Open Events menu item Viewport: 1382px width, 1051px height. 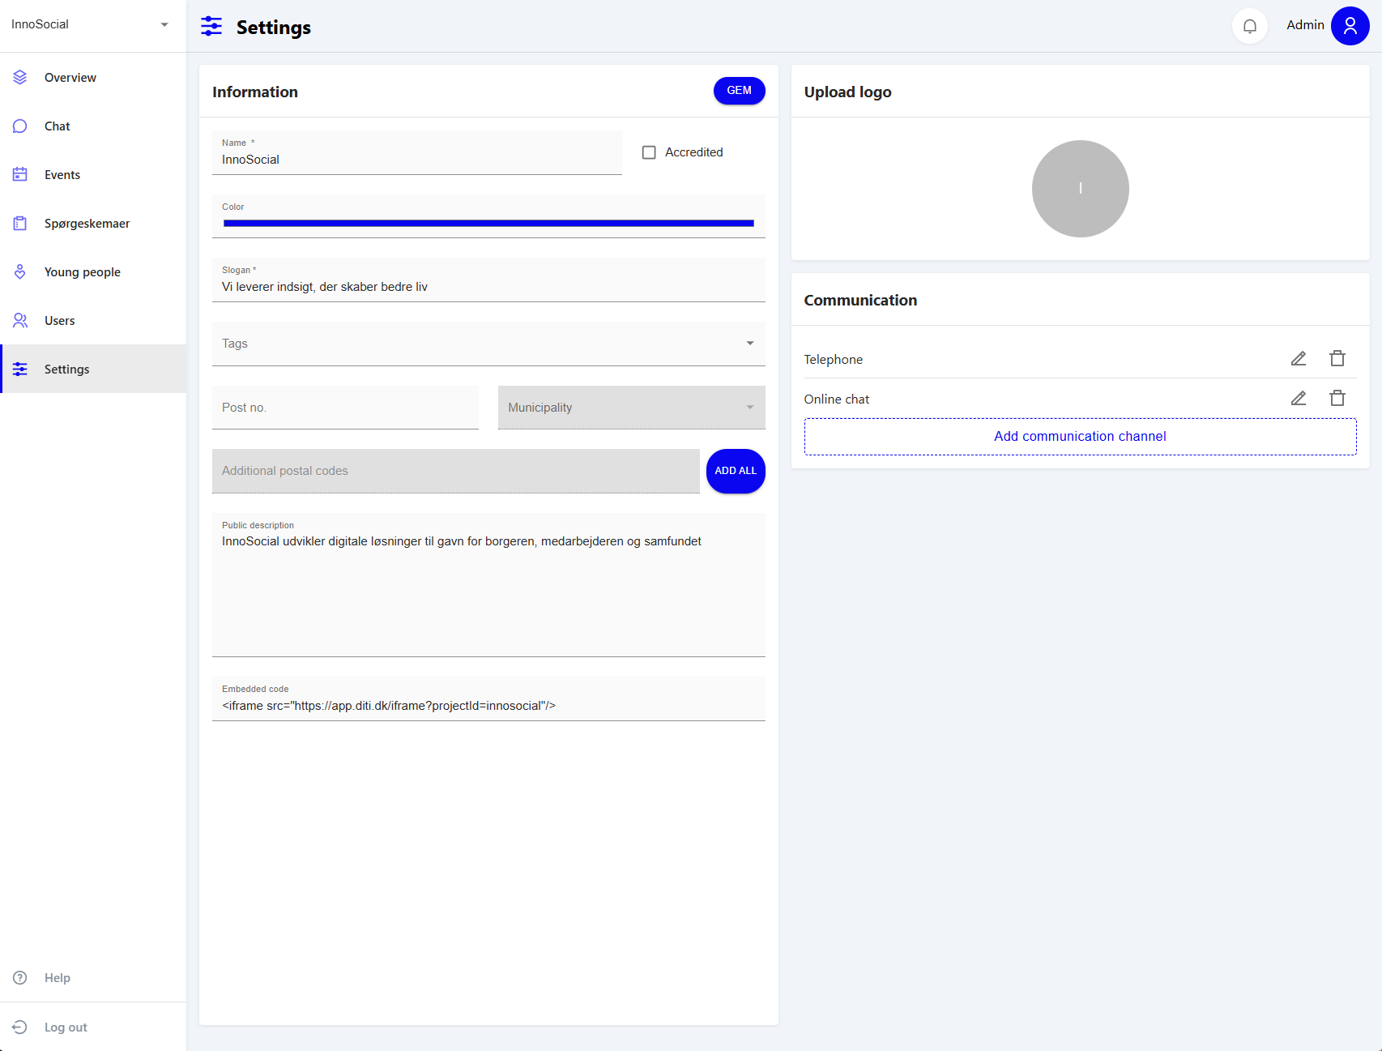click(x=93, y=174)
